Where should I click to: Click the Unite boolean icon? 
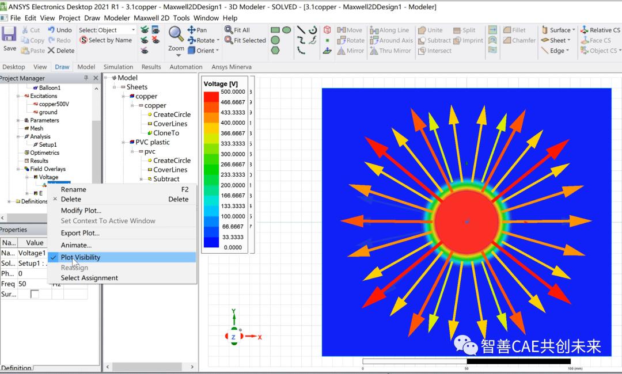click(422, 30)
